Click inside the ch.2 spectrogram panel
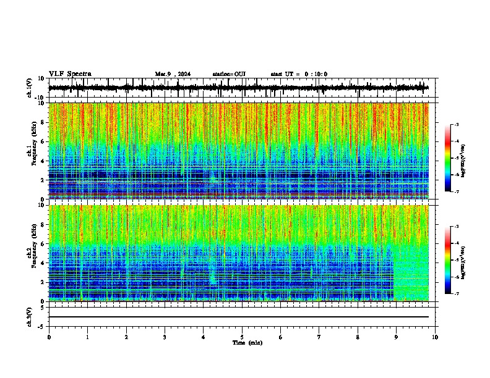 click(x=239, y=253)
